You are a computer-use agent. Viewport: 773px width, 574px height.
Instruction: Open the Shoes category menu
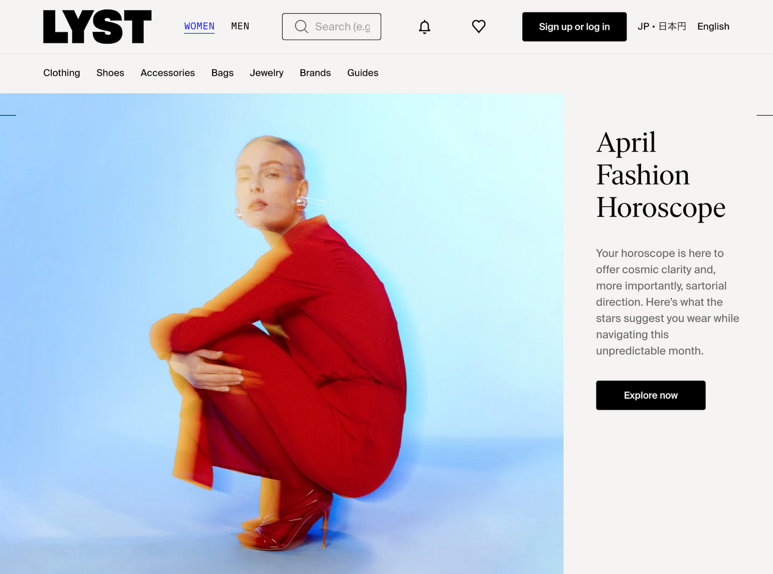click(x=110, y=73)
